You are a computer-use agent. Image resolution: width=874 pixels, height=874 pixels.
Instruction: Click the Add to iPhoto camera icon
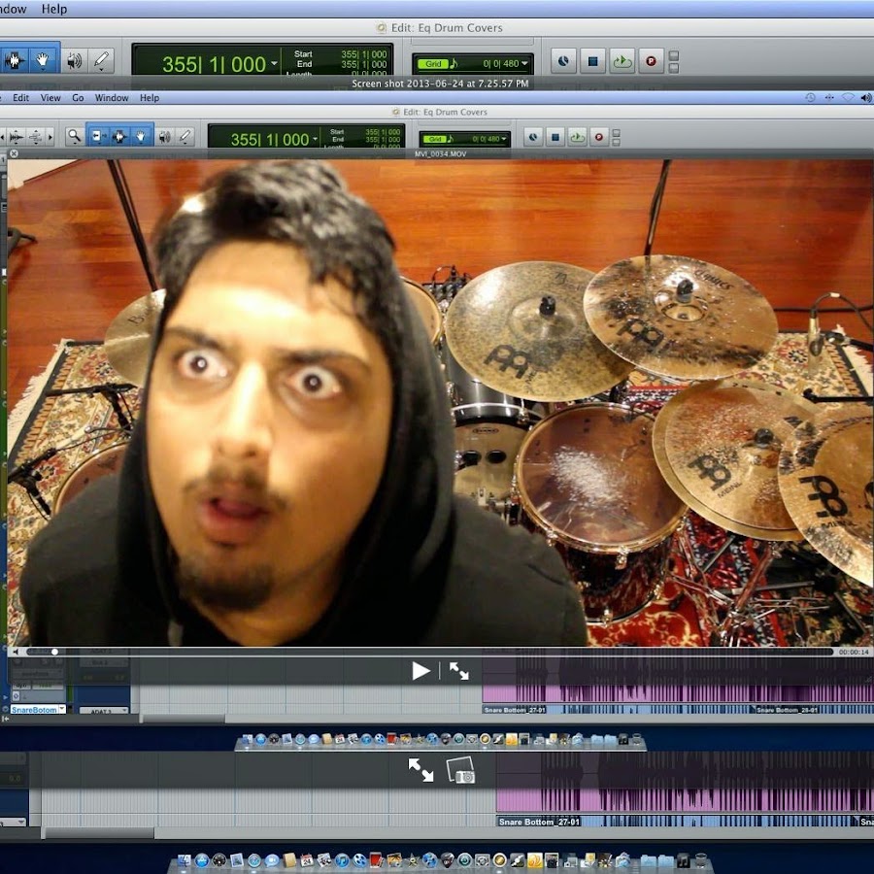[x=461, y=770]
